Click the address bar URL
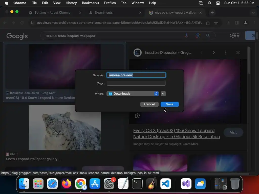This screenshot has height=194, width=259. (x=120, y=23)
